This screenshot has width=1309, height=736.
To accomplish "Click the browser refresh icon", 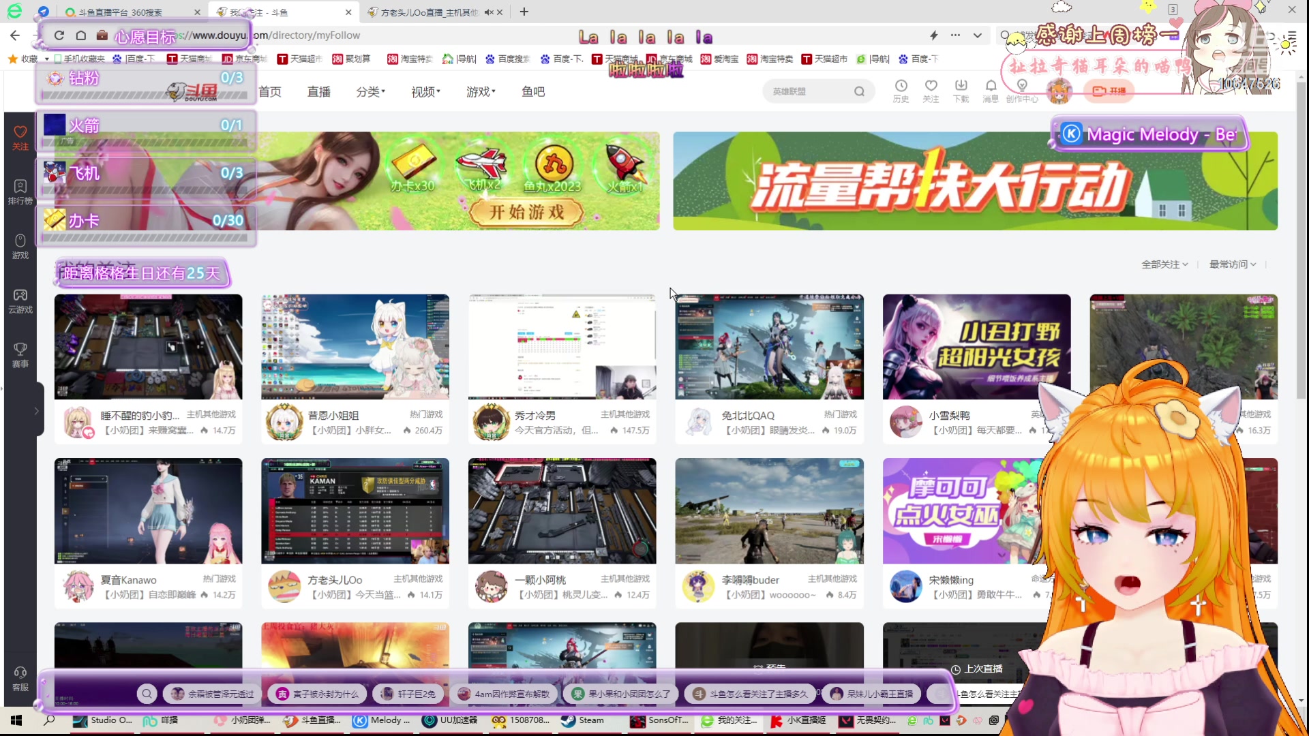I will click(59, 35).
